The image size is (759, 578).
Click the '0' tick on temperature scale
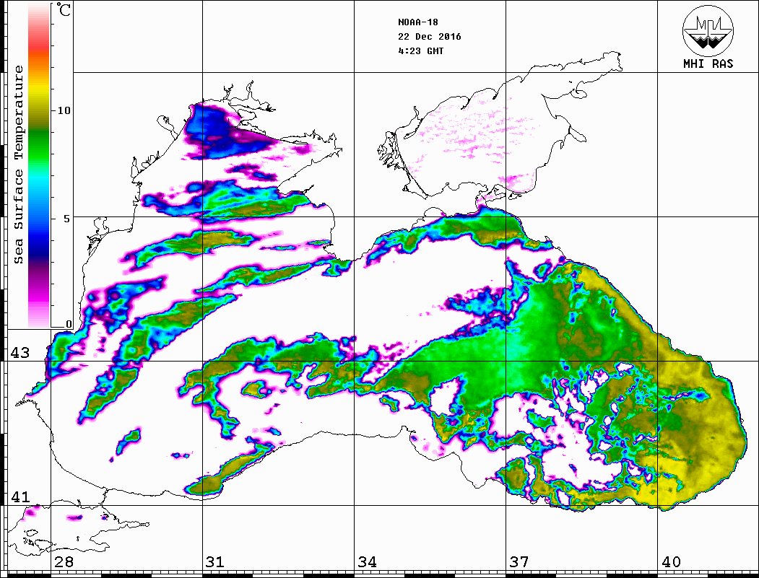pos(69,324)
